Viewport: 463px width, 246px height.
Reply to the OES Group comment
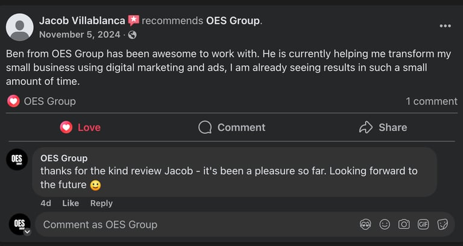[x=101, y=203]
